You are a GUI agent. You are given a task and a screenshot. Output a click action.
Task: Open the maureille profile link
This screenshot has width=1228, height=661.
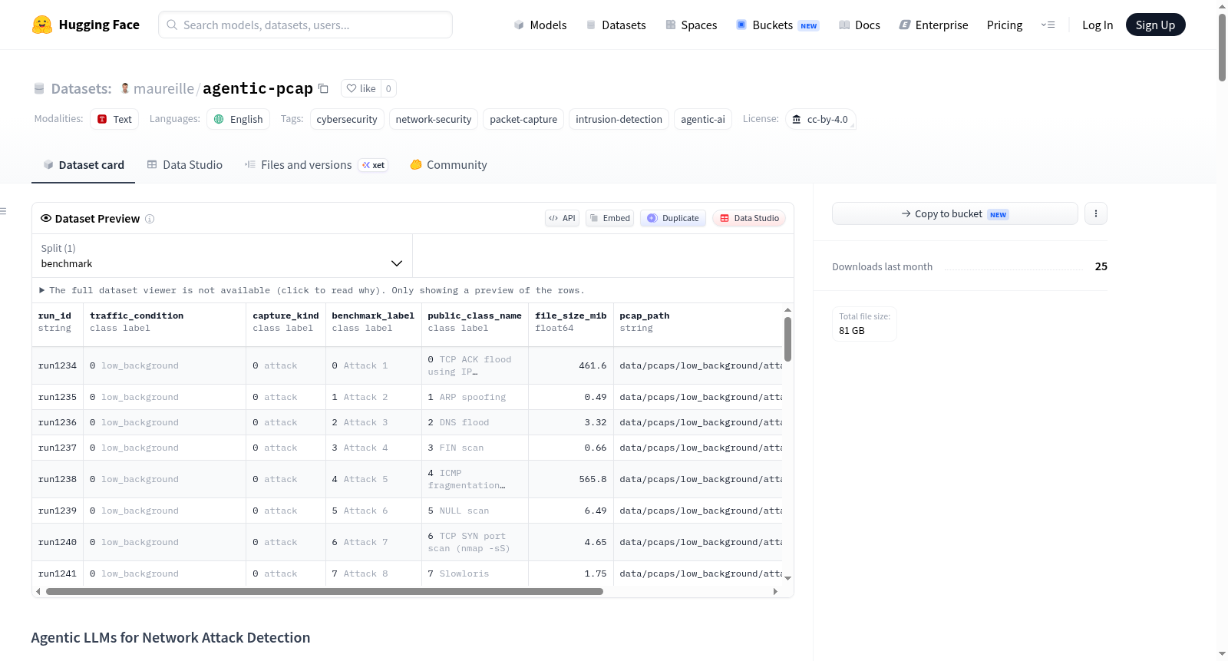tap(163, 89)
